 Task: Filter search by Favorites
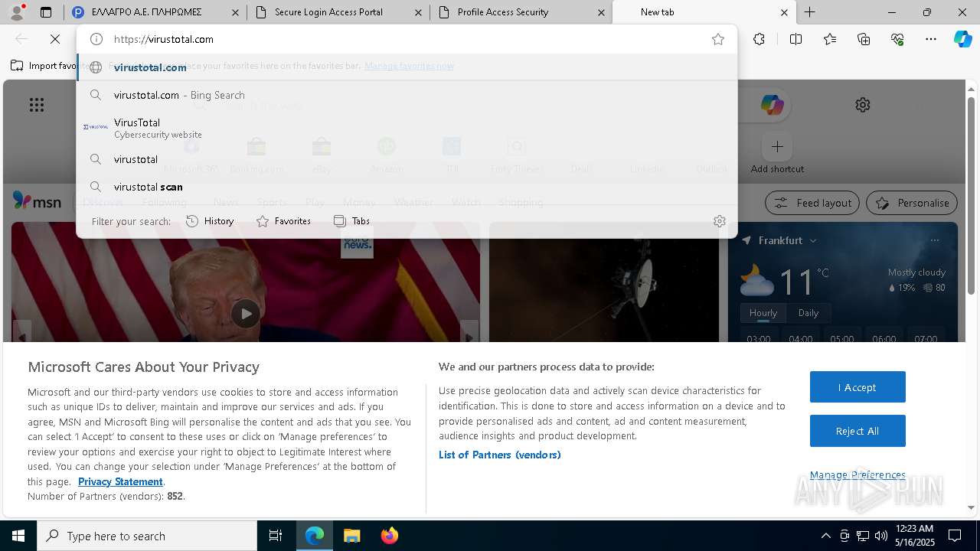[x=283, y=221]
